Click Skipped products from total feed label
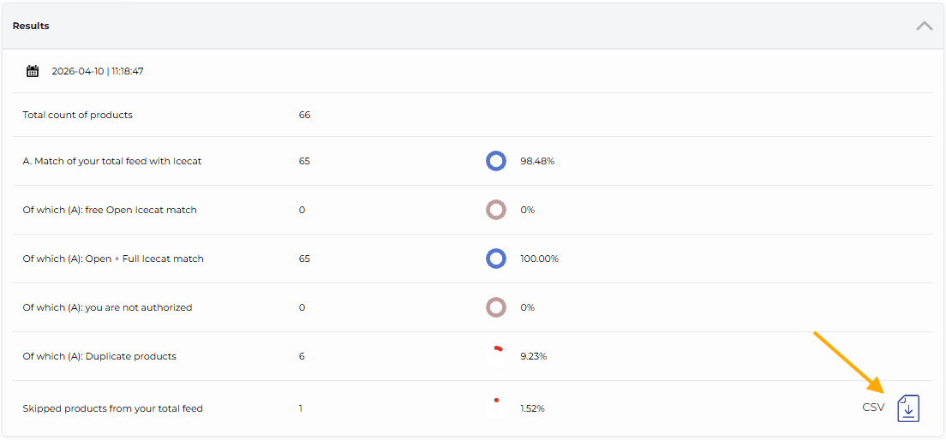Screen dimensions: 946x440 coord(112,408)
